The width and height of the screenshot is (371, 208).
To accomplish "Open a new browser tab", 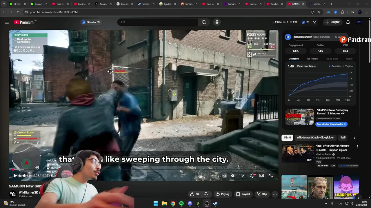I will 331,4.
